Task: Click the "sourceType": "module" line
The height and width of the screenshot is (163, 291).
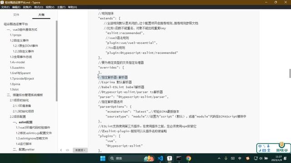Action: [x=176, y=116]
